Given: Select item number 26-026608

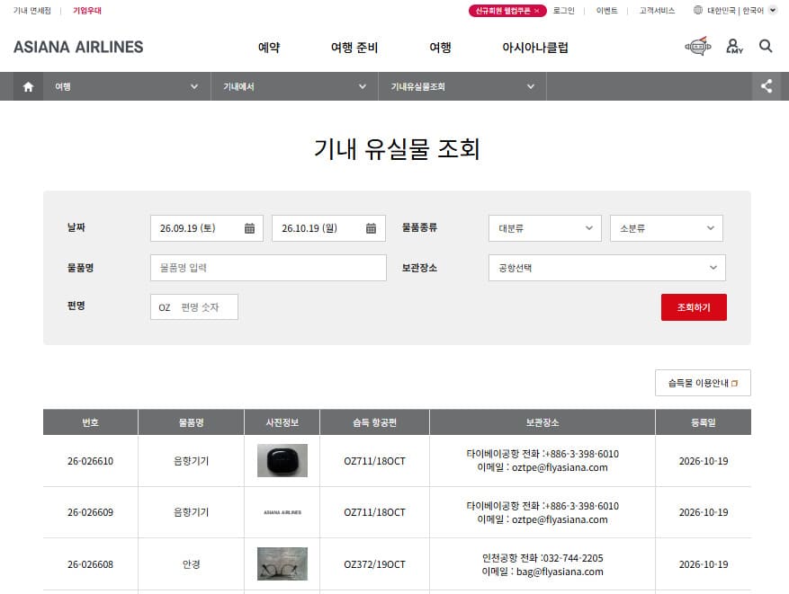Looking at the screenshot, I should (x=91, y=564).
